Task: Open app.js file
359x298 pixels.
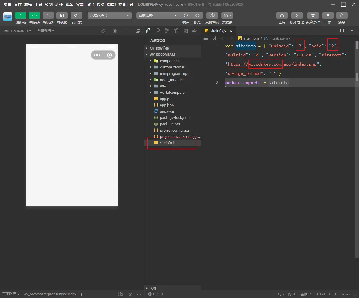Action: (x=172, y=99)
